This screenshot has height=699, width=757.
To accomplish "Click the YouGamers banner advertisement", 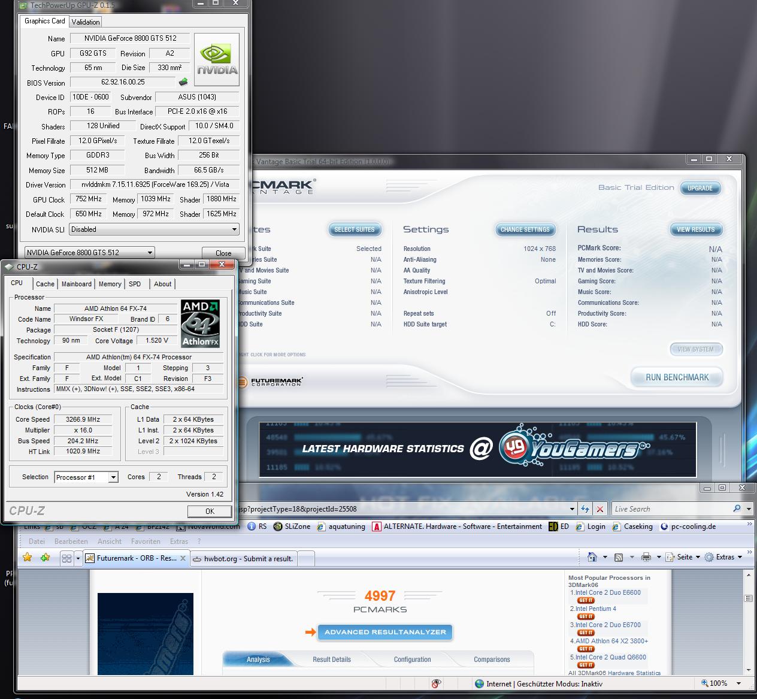I will (x=477, y=449).
